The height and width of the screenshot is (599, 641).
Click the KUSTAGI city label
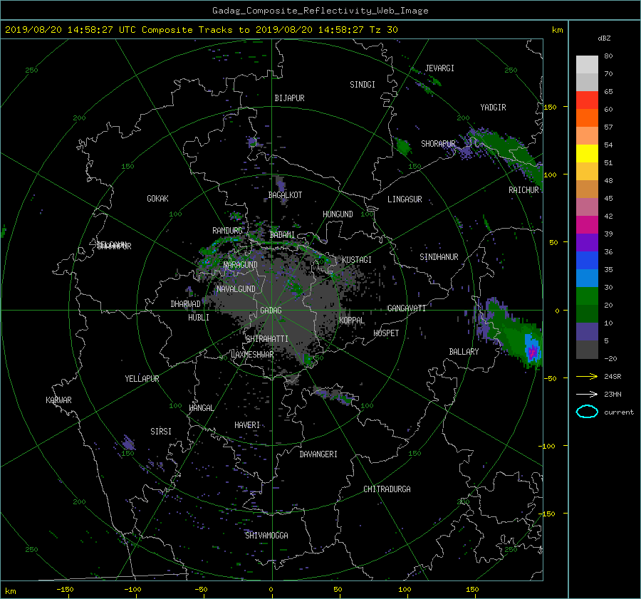pyautogui.click(x=357, y=260)
